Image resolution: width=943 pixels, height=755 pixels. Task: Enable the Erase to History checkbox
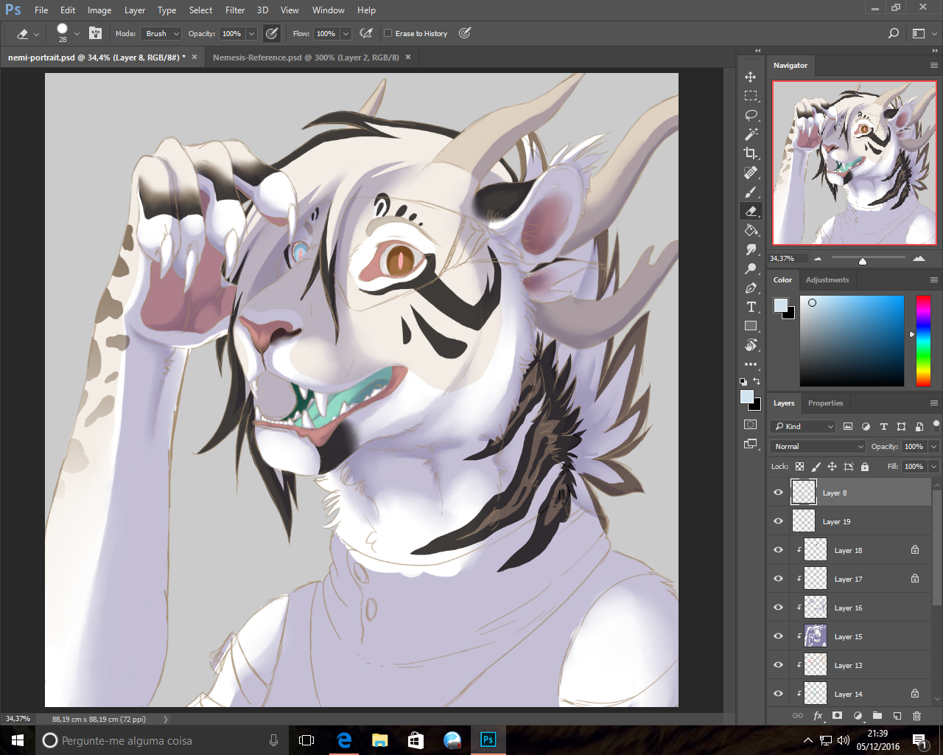[388, 33]
